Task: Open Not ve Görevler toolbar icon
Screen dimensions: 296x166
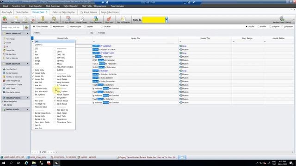Action: point(123,19)
